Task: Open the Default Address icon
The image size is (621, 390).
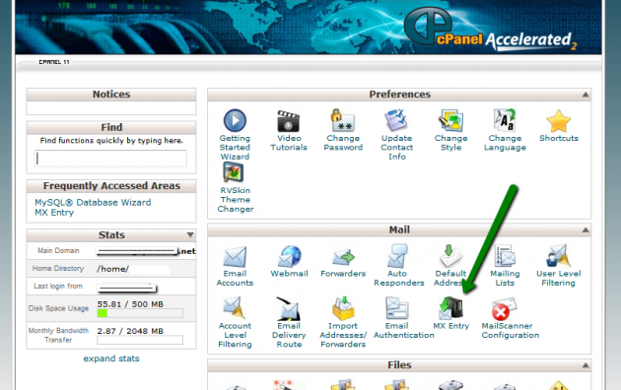Action: click(x=450, y=256)
